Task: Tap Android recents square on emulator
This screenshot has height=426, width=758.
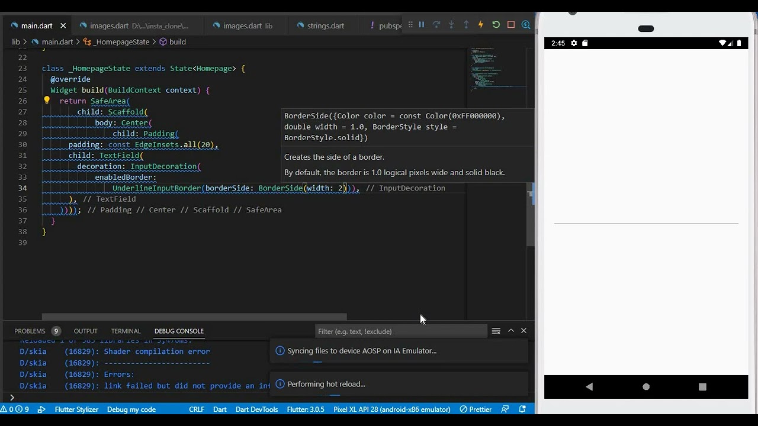Action: coord(702,386)
